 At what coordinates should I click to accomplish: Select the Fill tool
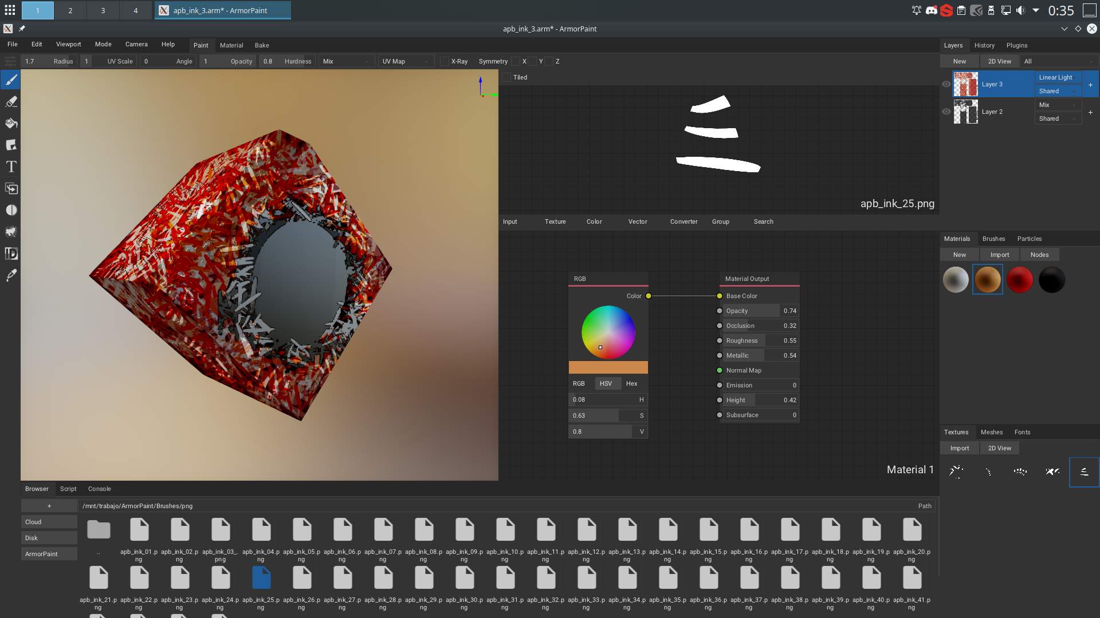tap(11, 123)
